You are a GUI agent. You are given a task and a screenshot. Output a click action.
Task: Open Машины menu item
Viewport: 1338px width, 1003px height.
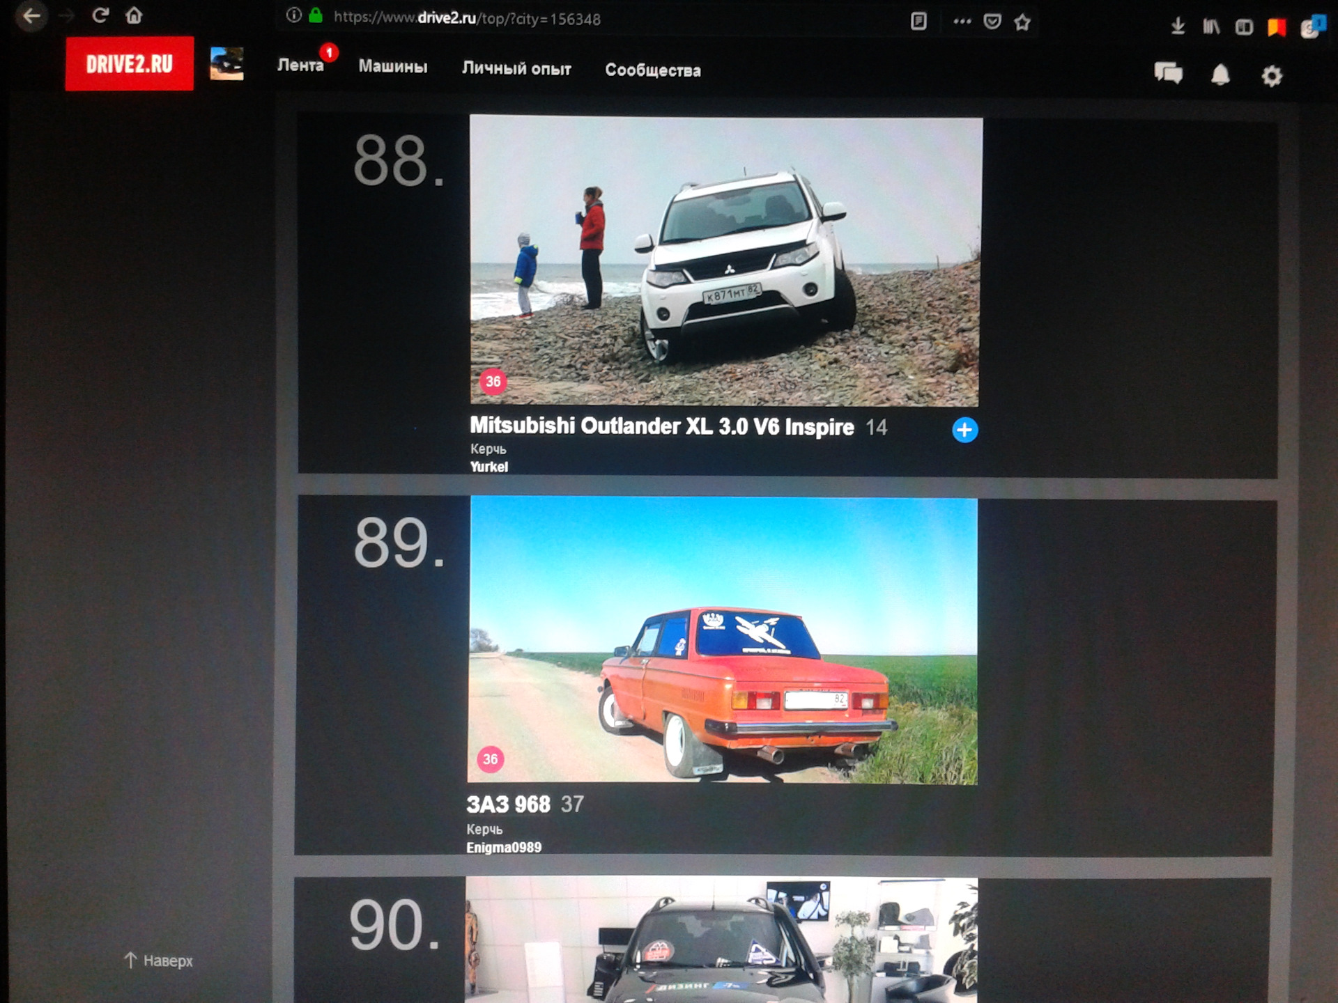point(393,67)
